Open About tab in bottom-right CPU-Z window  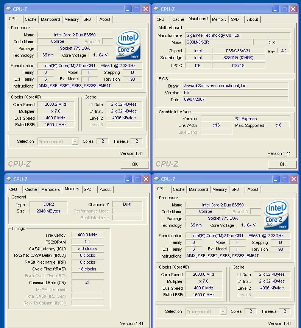(x=253, y=189)
